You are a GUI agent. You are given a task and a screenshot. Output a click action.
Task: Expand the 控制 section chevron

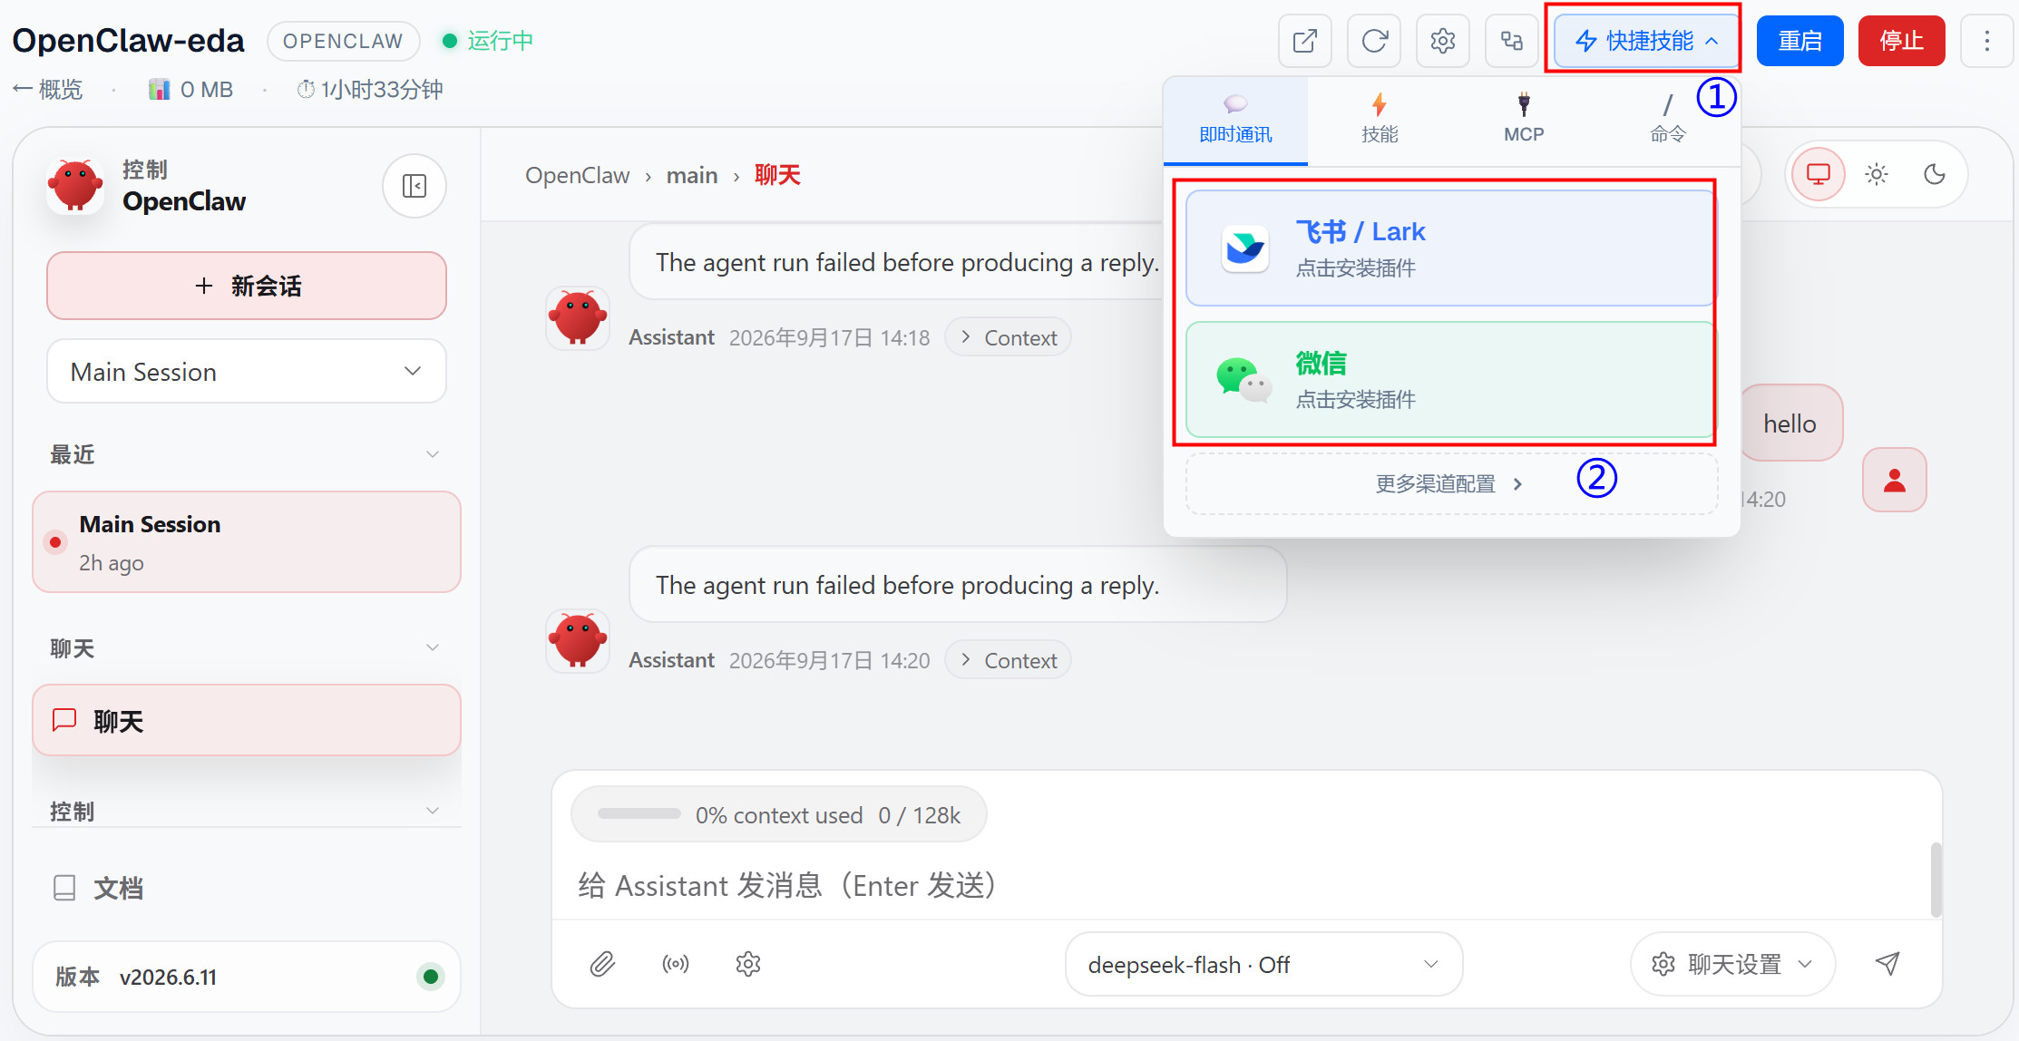pos(433,811)
